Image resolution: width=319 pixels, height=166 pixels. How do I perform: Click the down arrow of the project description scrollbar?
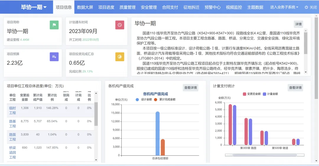click(x=306, y=72)
